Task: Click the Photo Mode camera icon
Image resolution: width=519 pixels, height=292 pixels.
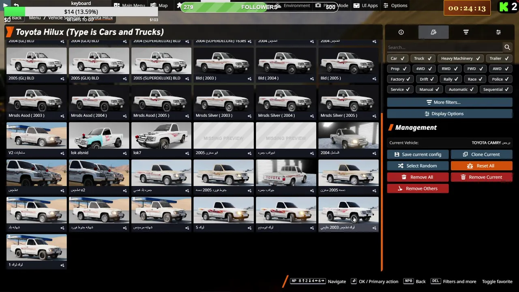Action: (x=318, y=6)
